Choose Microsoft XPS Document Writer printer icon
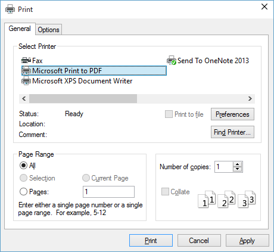Viewport: 274px width, 252px height. [26, 81]
